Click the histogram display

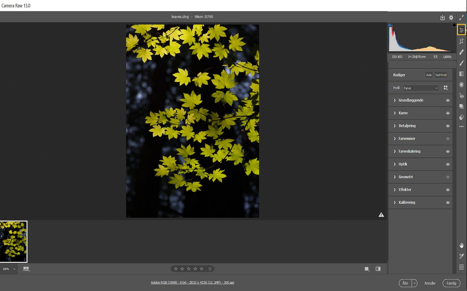click(422, 38)
